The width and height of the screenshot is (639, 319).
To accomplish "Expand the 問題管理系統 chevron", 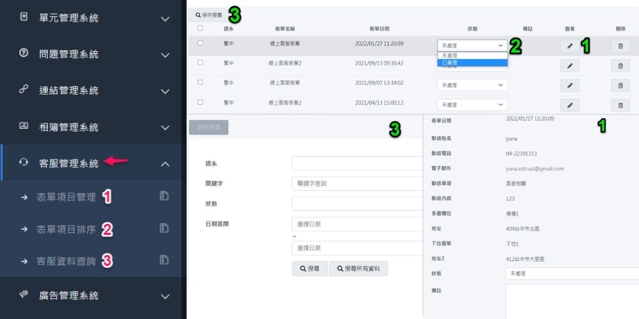I will click(165, 55).
